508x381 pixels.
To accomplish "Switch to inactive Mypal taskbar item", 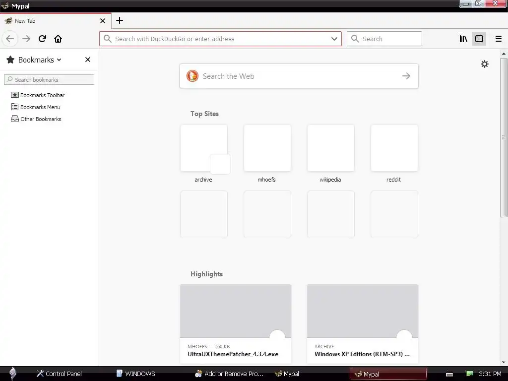I will (287, 374).
